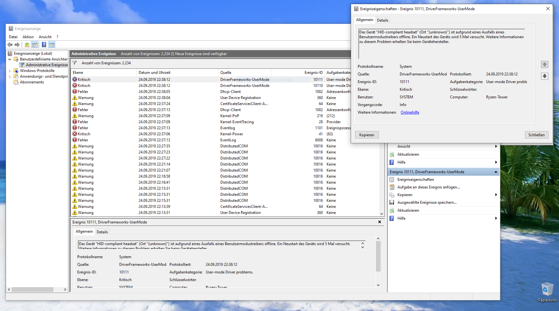Select Allgemein tab in Ereigniseigenschaften dialog

365,20
